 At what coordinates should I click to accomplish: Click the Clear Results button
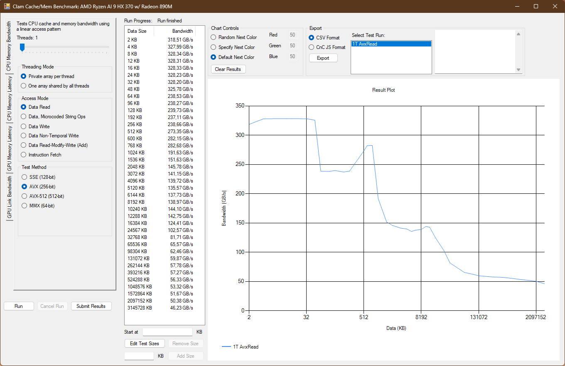point(228,69)
